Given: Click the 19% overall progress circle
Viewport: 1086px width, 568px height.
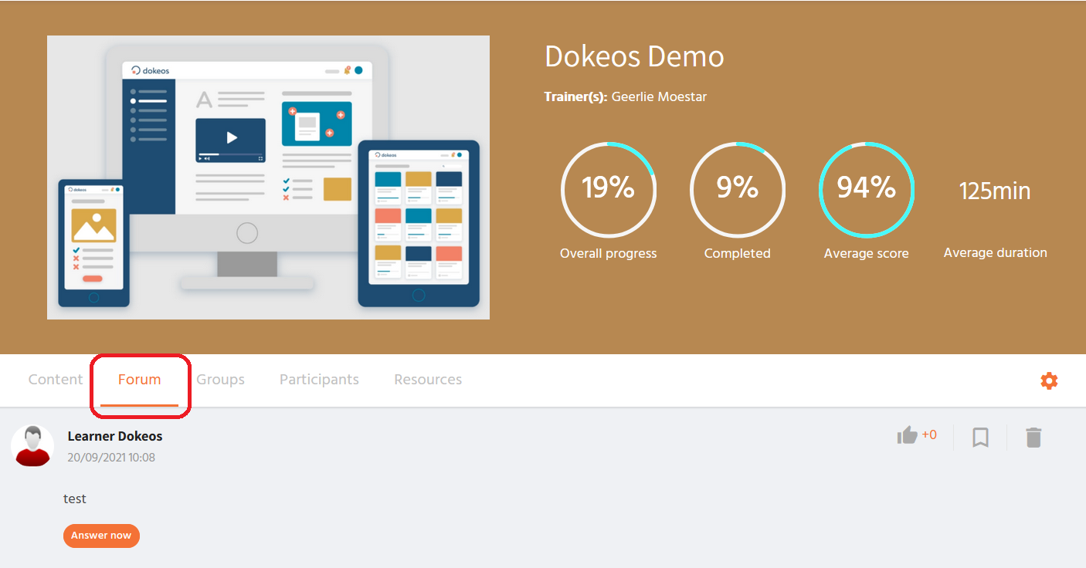Looking at the screenshot, I should click(x=609, y=189).
